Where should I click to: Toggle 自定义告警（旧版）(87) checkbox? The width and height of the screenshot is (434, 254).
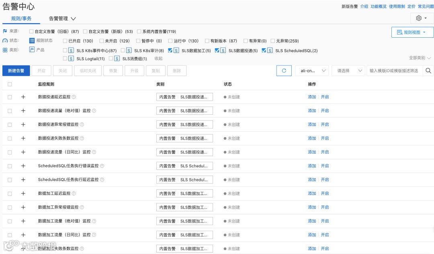click(x=31, y=32)
